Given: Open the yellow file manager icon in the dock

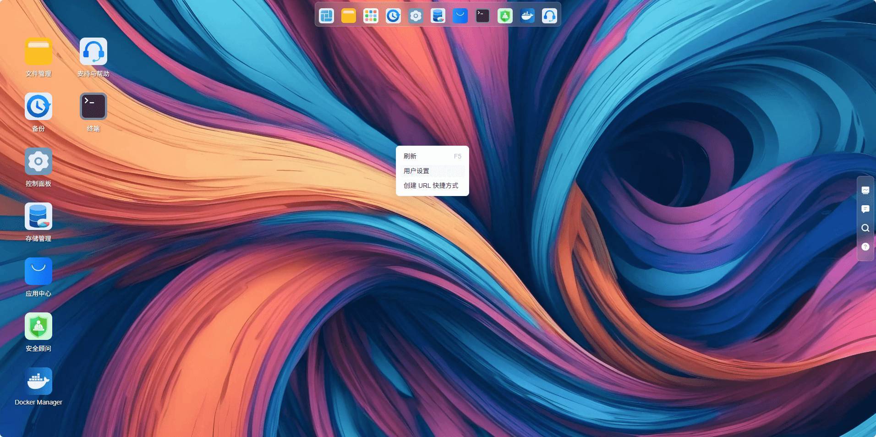Looking at the screenshot, I should [x=349, y=16].
